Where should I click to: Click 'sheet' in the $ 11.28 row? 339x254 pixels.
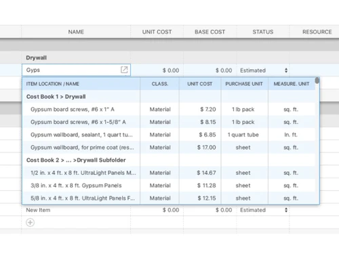pos(243,186)
